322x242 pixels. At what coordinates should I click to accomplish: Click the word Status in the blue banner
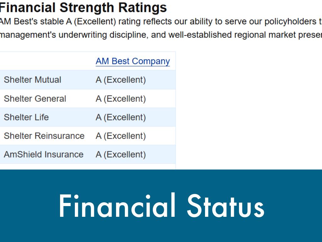pos(225,206)
